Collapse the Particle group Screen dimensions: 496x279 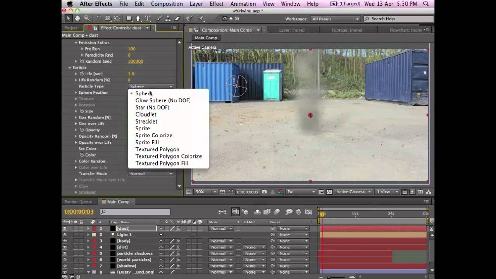pos(70,67)
